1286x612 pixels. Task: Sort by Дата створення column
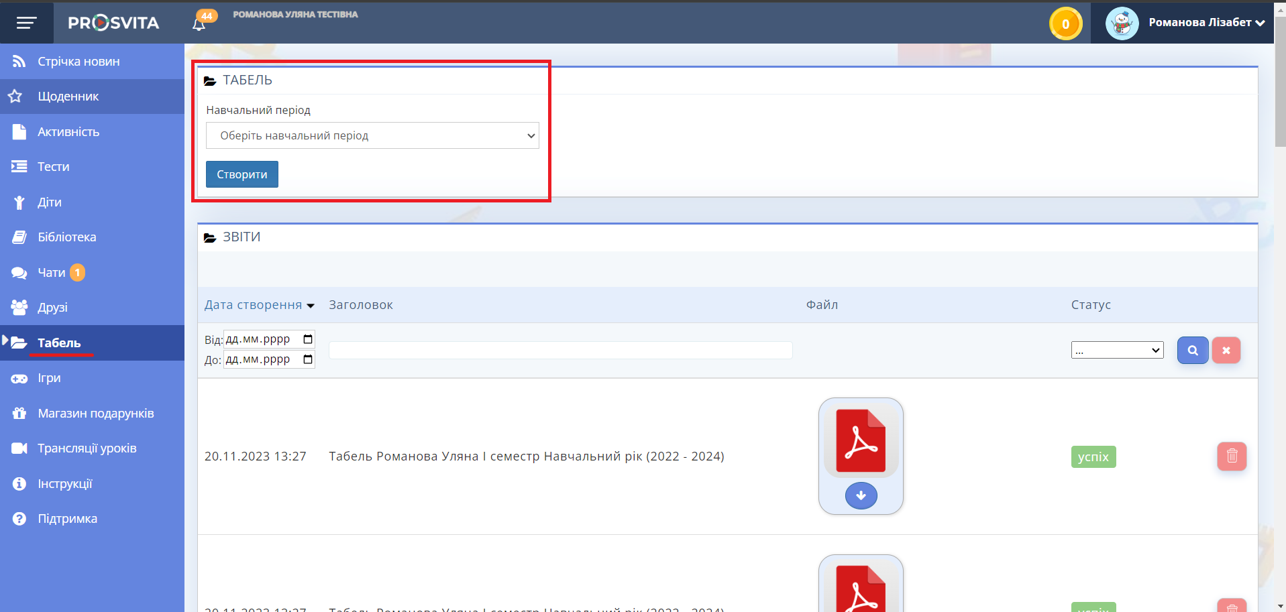pos(259,305)
